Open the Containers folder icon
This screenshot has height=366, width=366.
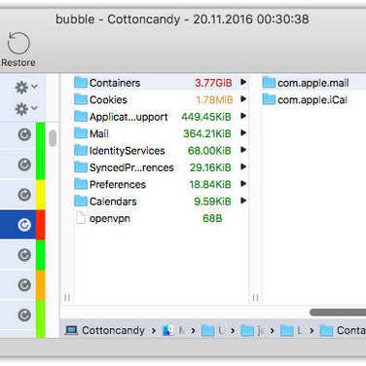click(x=81, y=83)
